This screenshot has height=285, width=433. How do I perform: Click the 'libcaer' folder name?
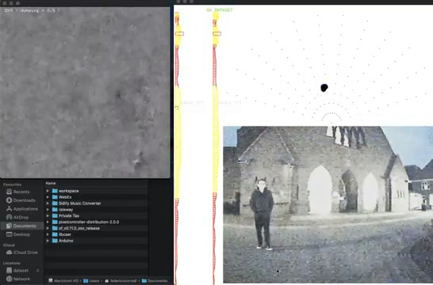point(65,234)
